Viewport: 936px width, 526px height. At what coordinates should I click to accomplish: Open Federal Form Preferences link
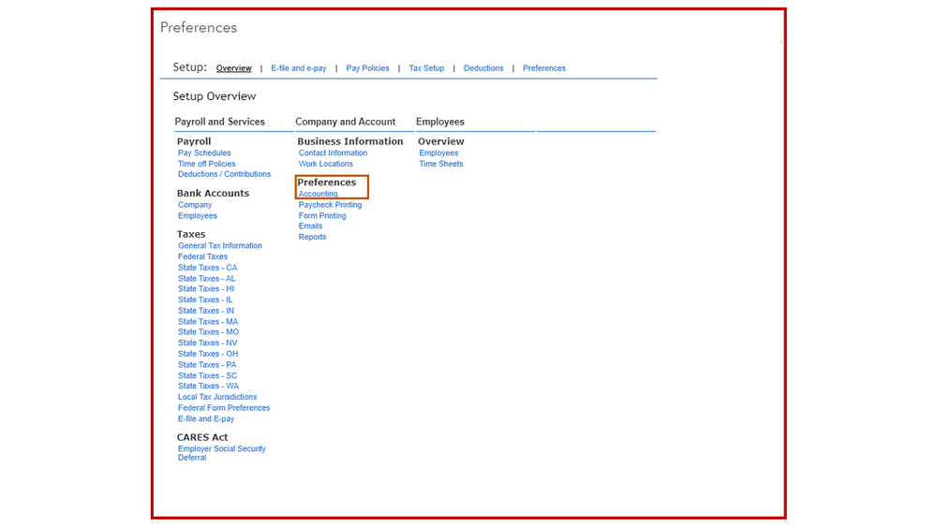(x=224, y=408)
